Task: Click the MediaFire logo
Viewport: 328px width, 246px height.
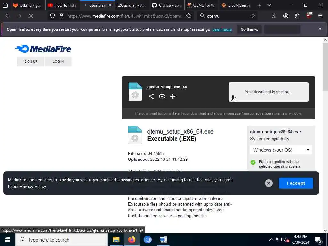Action: click(43, 49)
